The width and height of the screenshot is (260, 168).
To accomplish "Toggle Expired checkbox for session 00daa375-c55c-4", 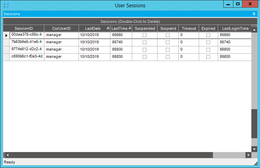I will pyautogui.click(x=208, y=35).
